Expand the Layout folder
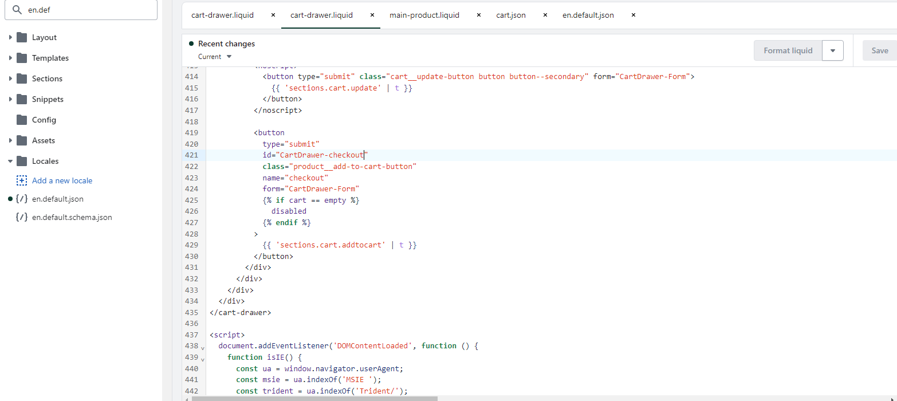This screenshot has width=897, height=401. (x=10, y=37)
